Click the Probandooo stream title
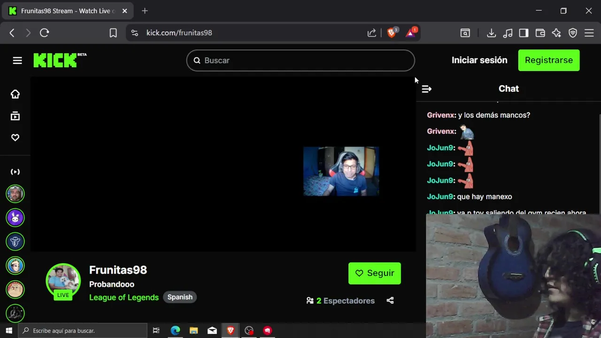 pyautogui.click(x=112, y=284)
